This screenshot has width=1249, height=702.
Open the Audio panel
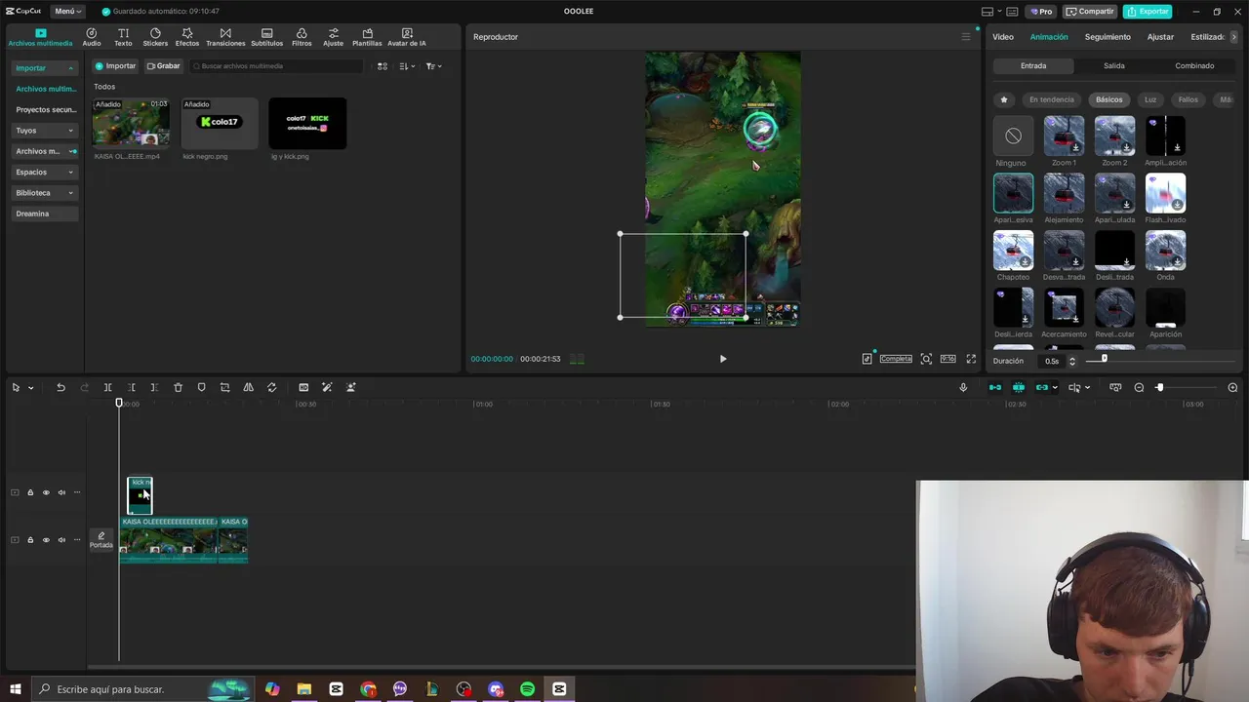tap(92, 37)
